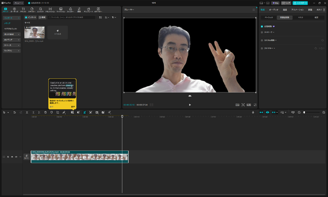Open the ステッカー (Stickers) panel
This screenshot has width=328, height=197.
tap(32, 9)
